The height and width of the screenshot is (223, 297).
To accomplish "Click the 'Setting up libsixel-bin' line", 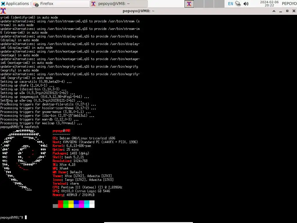I will pyautogui.click(x=33, y=89).
